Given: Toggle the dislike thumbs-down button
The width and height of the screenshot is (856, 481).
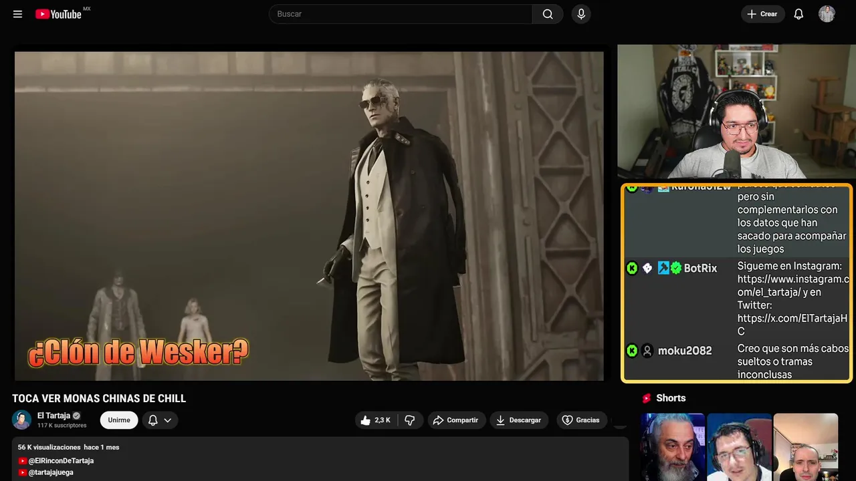Looking at the screenshot, I should click(410, 420).
